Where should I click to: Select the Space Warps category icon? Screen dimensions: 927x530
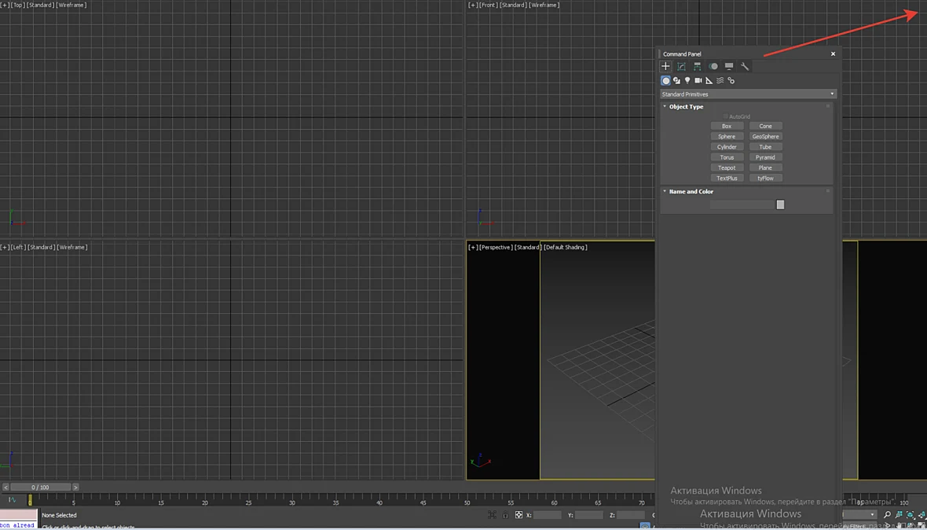pyautogui.click(x=720, y=80)
